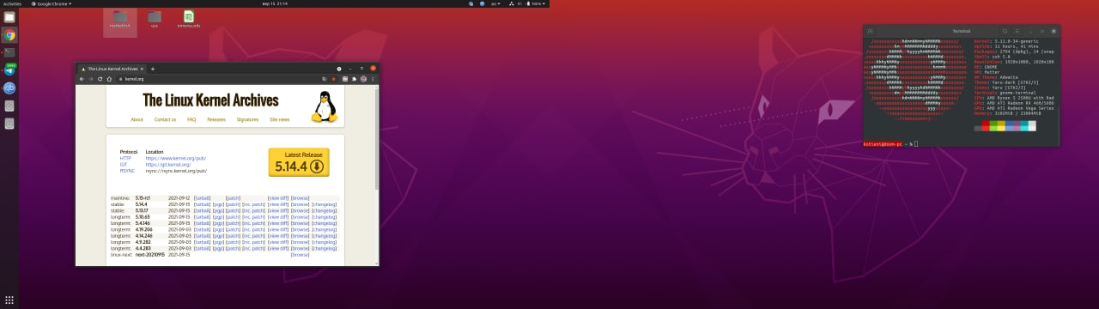The width and height of the screenshot is (1099, 309).
Task: Open the Google Chrome app menu
Action: pyautogui.click(x=52, y=3)
